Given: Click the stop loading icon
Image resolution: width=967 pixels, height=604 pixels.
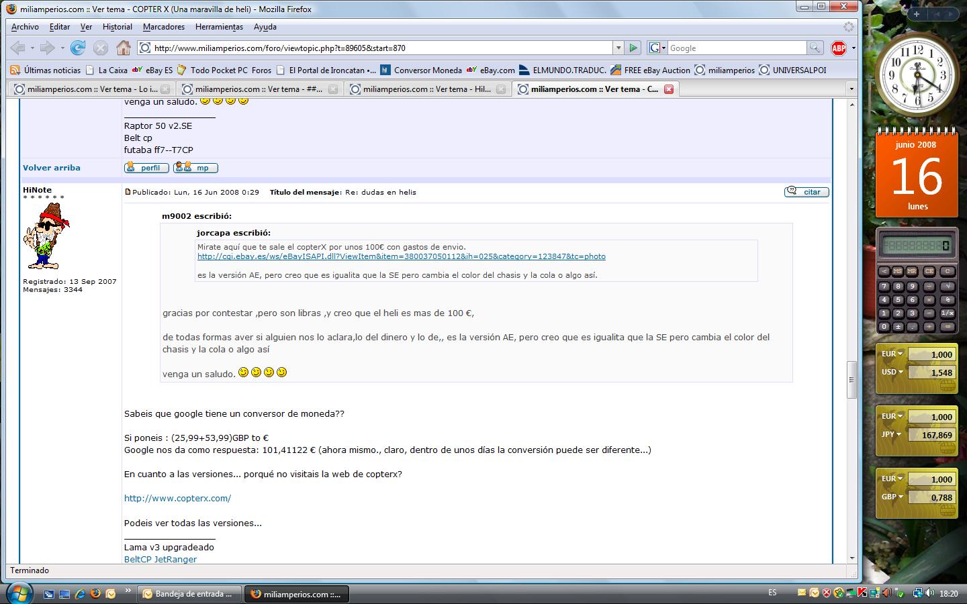Looking at the screenshot, I should [x=101, y=48].
